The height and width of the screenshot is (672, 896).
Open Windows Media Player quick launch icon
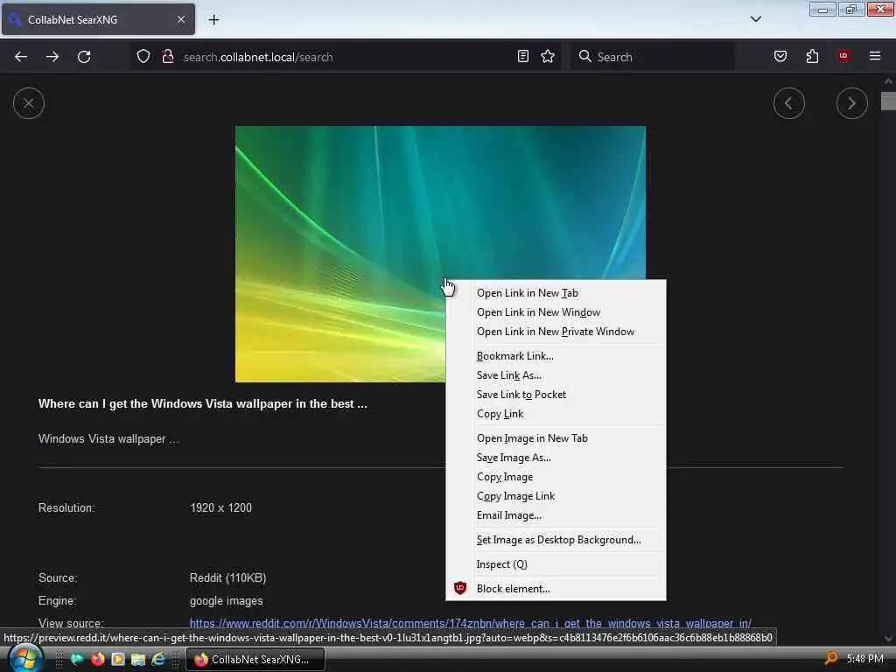pyautogui.click(x=118, y=659)
